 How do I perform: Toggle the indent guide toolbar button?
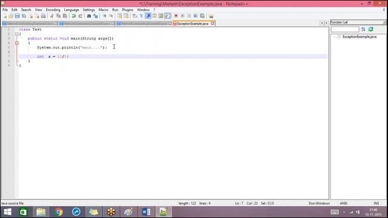point(148,16)
